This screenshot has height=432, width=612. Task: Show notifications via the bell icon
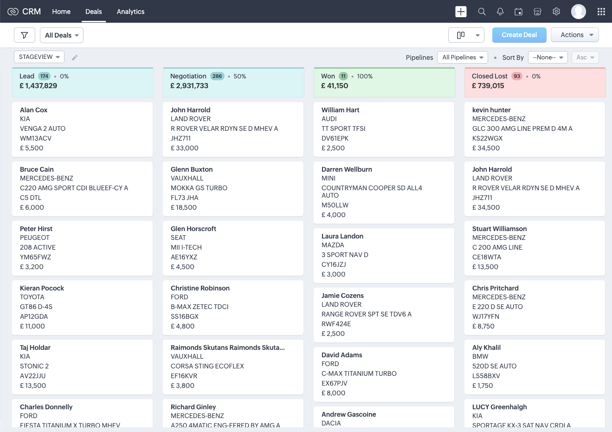tap(500, 12)
